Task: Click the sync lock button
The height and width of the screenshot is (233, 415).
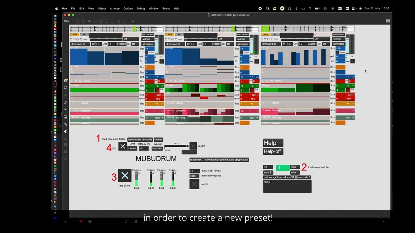Action: pyautogui.click(x=157, y=149)
